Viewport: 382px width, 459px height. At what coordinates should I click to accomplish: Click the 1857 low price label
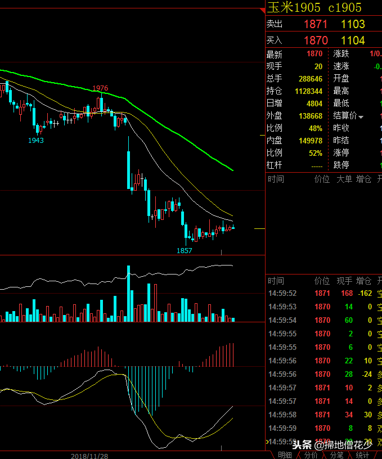click(185, 250)
